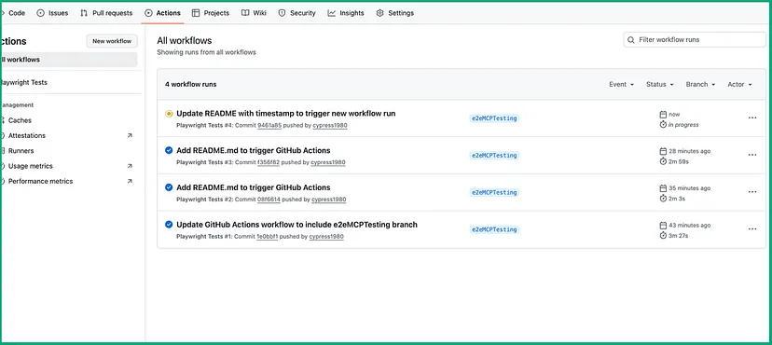Open cypress1980 profile in run #3 row
Screen dimensions: 772x345
click(x=328, y=162)
